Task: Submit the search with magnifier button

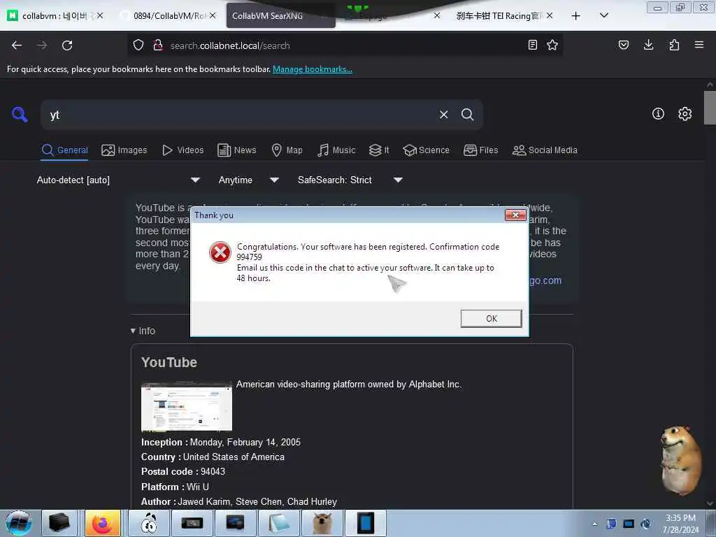Action: pos(467,115)
